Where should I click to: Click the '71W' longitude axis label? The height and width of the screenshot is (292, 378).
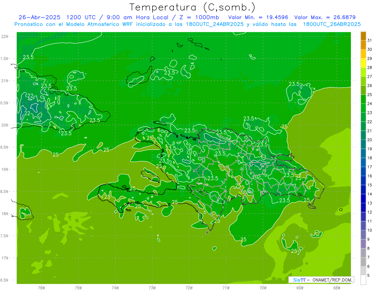coord(226,288)
